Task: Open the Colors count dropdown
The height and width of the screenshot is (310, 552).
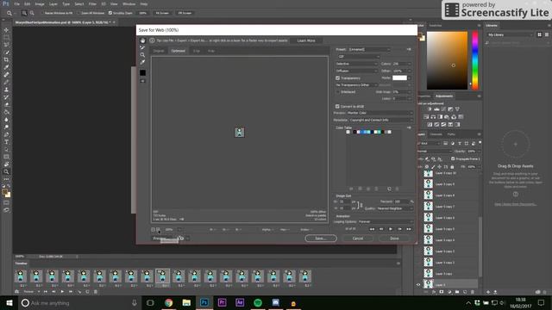Action: pos(402,64)
